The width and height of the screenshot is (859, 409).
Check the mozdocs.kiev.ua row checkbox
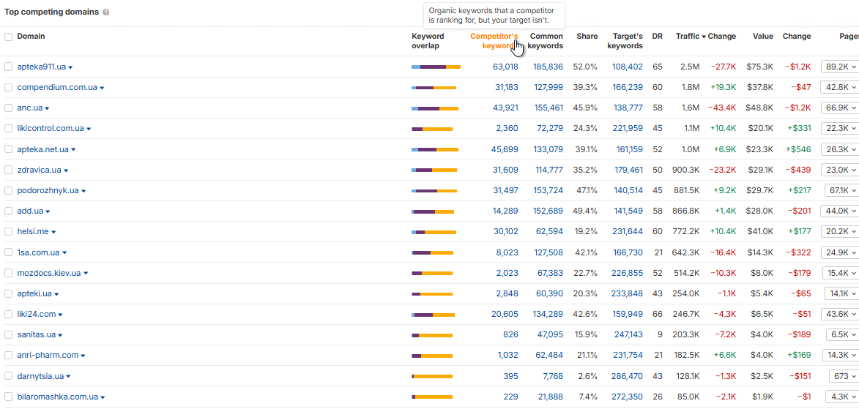(8, 273)
